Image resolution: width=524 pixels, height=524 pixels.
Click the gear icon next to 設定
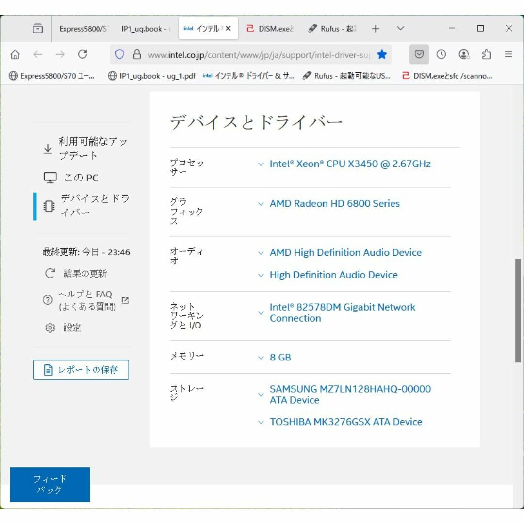click(x=50, y=327)
